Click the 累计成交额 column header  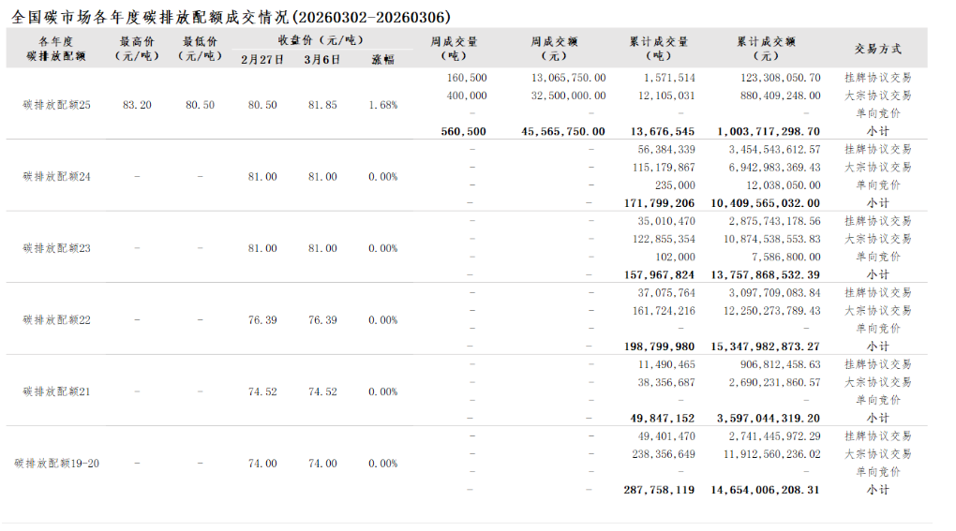tap(766, 48)
